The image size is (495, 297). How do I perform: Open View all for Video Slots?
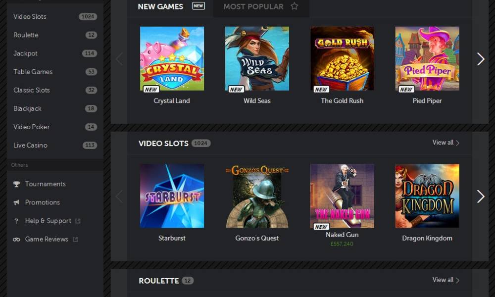pos(446,143)
